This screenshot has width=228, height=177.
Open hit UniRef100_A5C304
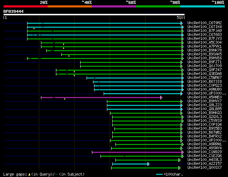pos(204,43)
